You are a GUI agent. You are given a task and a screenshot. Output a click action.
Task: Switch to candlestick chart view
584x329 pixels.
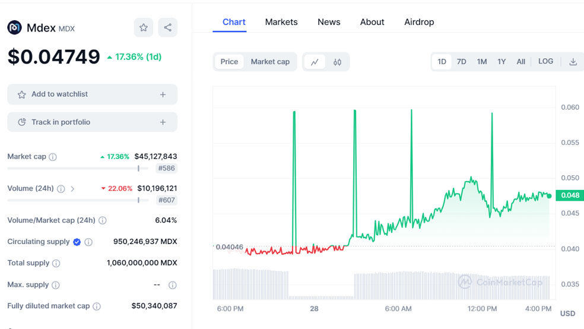[x=337, y=62]
